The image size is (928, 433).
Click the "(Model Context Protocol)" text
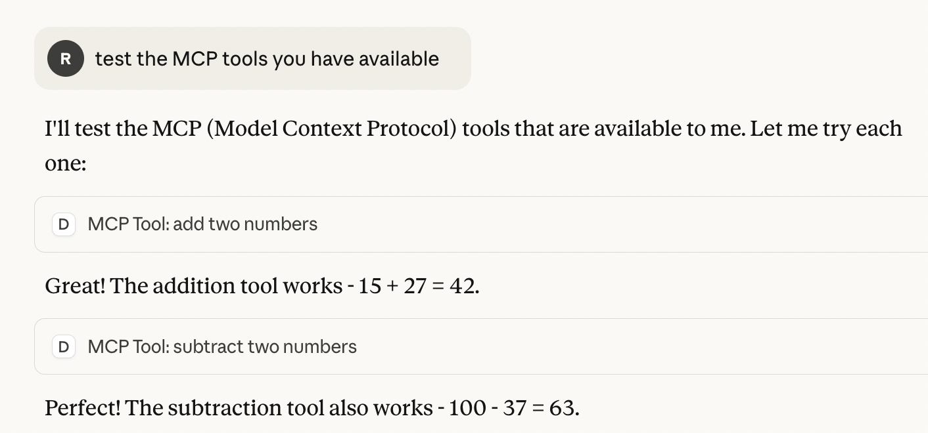pyautogui.click(x=331, y=129)
